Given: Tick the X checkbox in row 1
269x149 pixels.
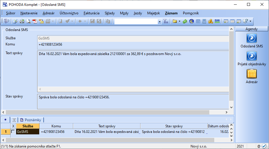Looking at the screenshot, I should point(13,132).
